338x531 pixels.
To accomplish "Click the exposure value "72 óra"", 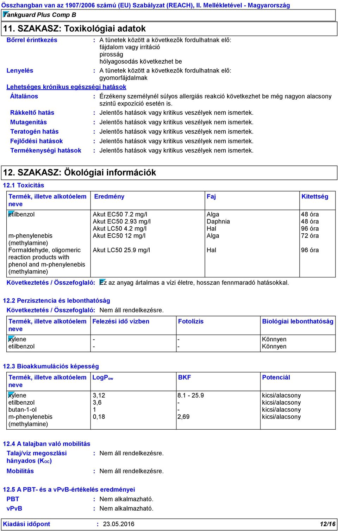I will 310,236.
